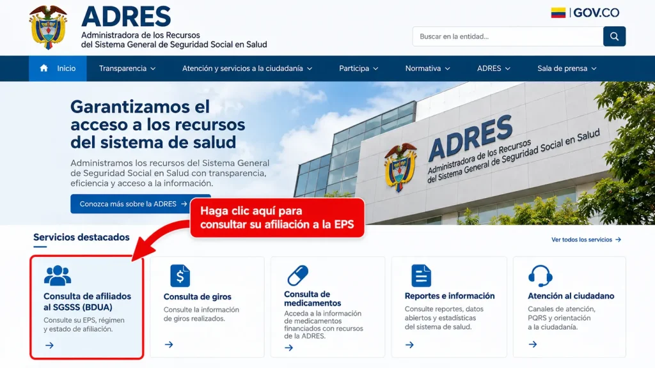The height and width of the screenshot is (368, 655).
Task: Click the arrow under Atención al ciudadano card
Action: [x=533, y=344]
